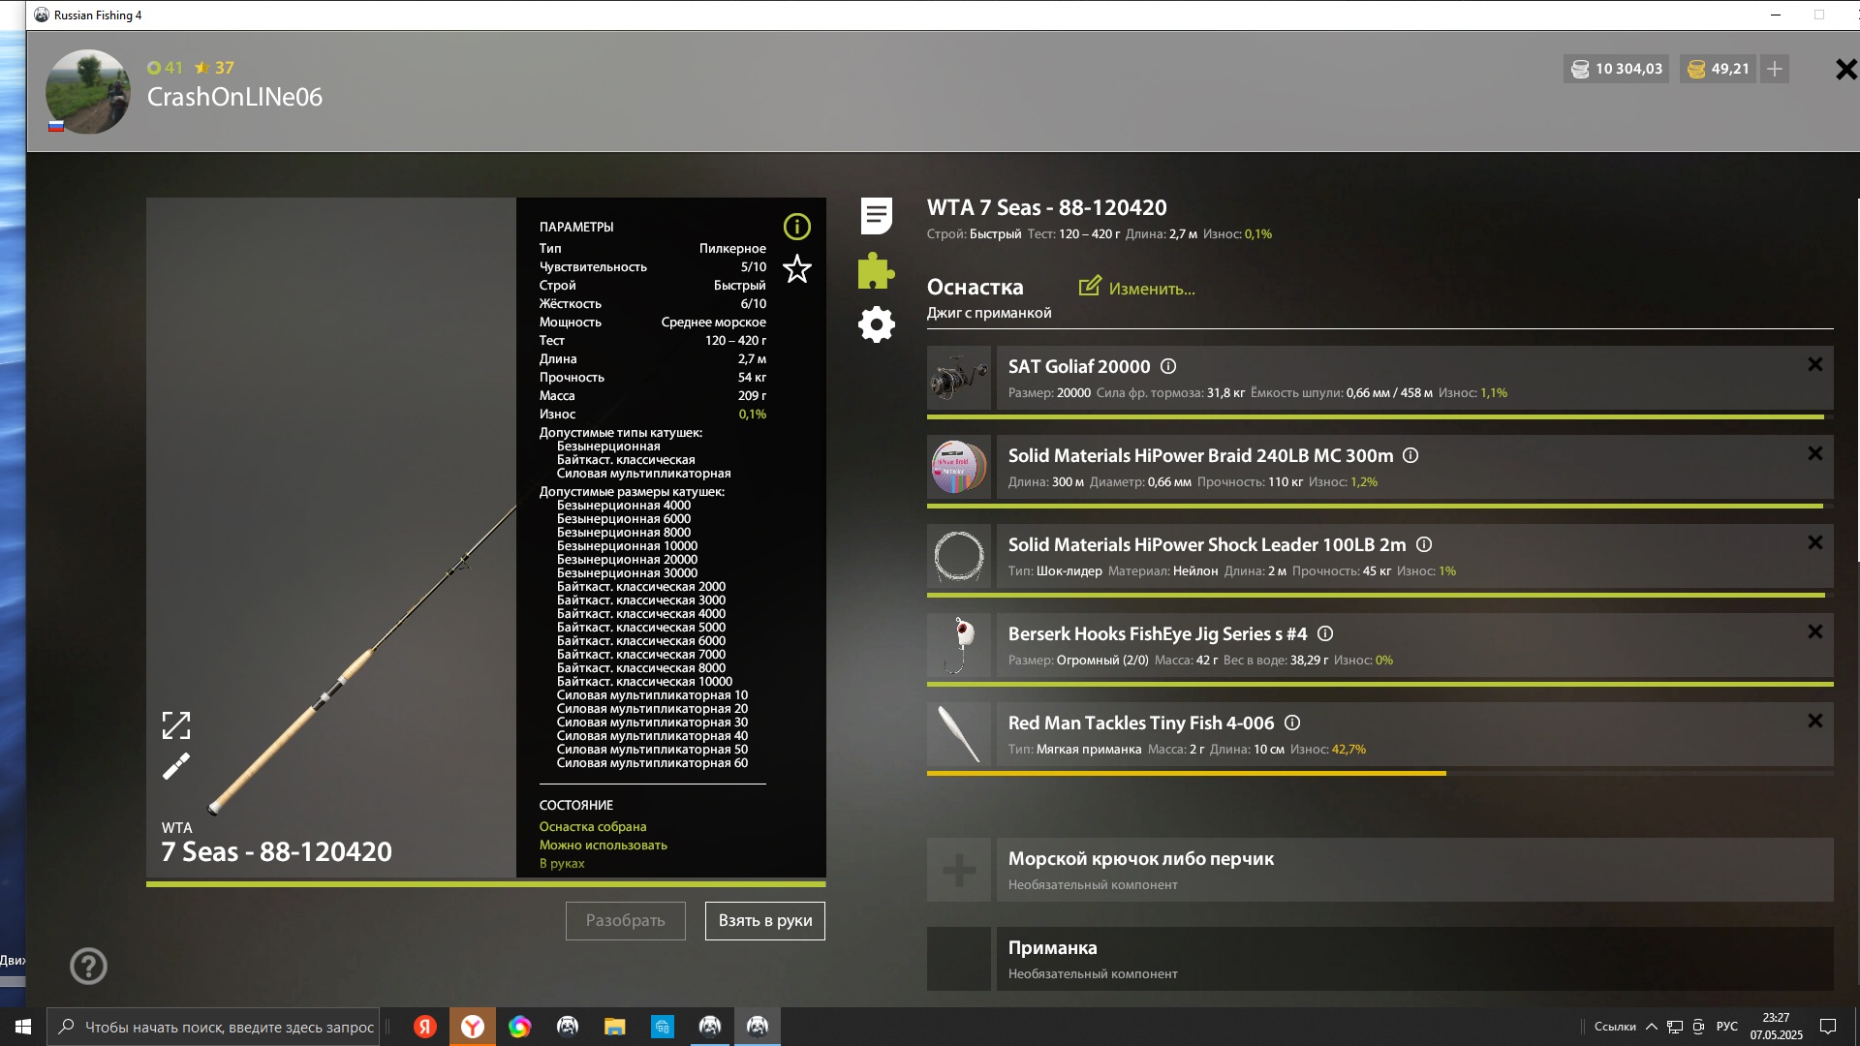Open the tray network icon

pos(1675,1027)
